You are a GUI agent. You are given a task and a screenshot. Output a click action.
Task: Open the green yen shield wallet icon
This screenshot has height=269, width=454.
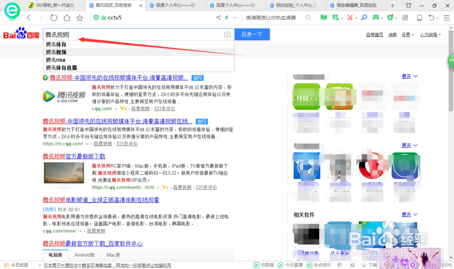[390, 18]
